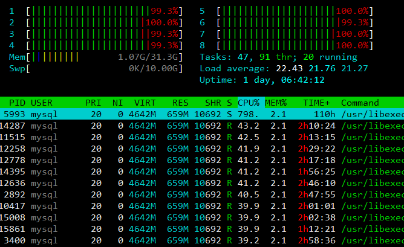Click the TIME+ column header
The width and height of the screenshot is (404, 247).
[316, 103]
